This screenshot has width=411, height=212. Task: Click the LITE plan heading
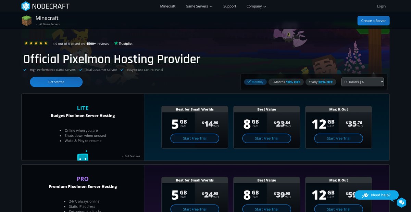click(83, 108)
